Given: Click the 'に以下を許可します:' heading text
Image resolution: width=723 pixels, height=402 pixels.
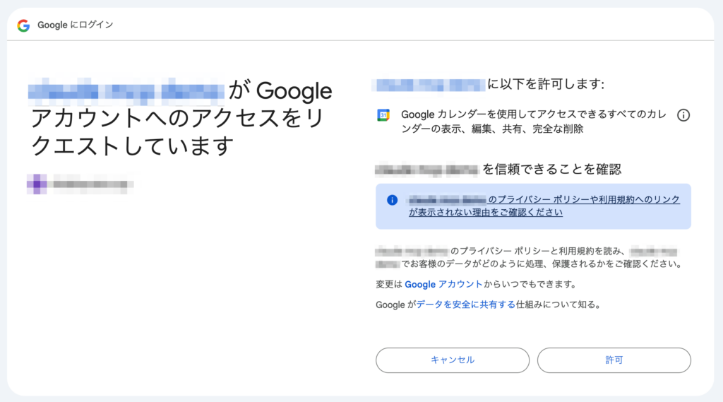Looking at the screenshot, I should (546, 85).
